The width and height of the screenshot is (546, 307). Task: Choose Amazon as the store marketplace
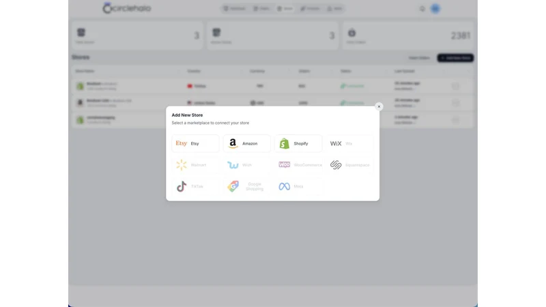point(247,143)
